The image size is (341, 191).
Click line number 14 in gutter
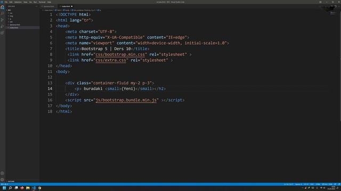(x=50, y=89)
